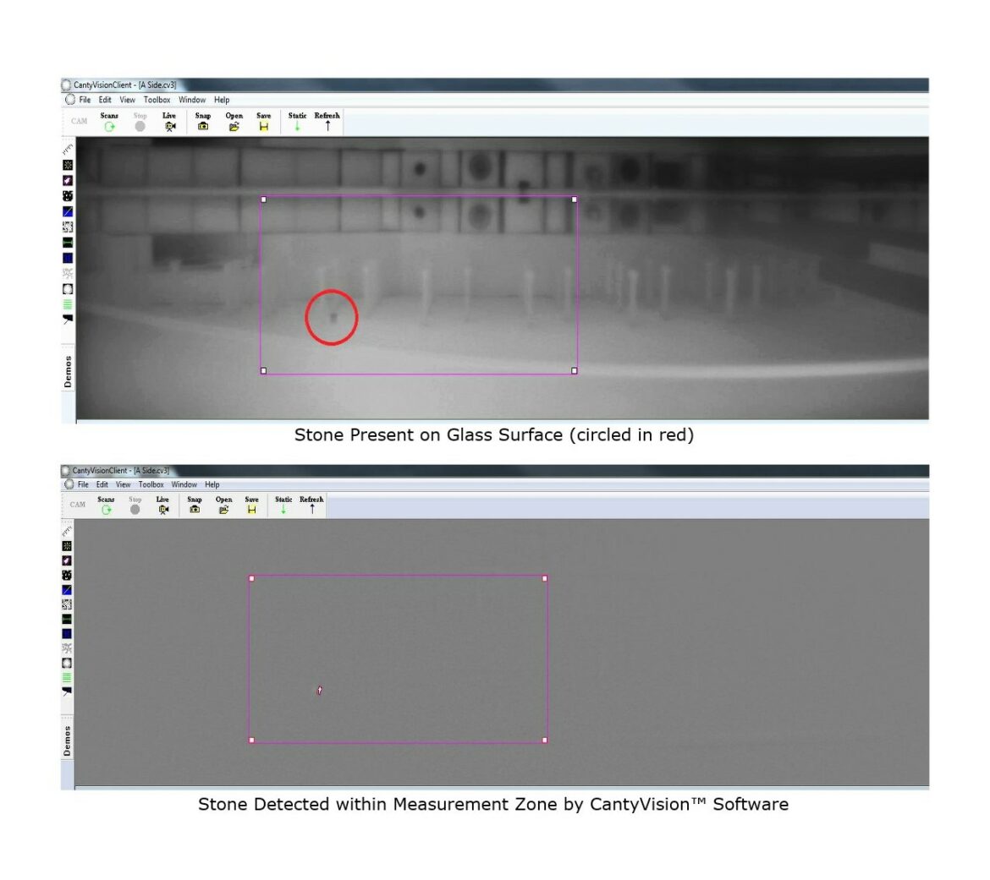Click the snowflake processing icon in sidebar
The image size is (990, 880).
[68, 272]
